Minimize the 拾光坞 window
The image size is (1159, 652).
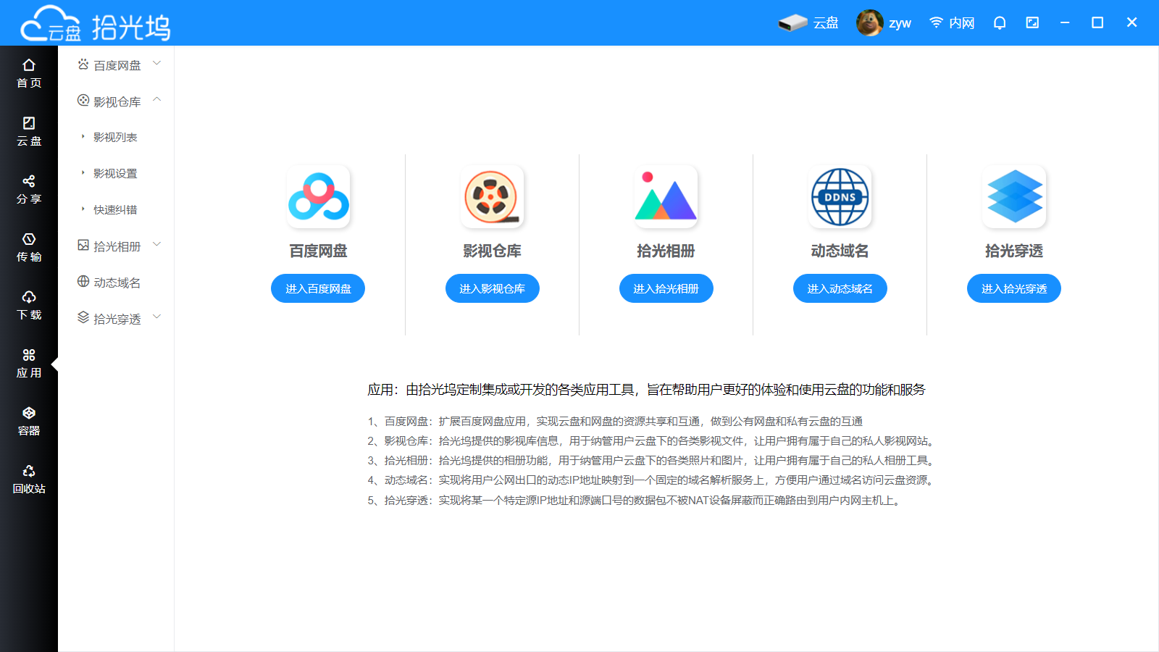pos(1065,23)
